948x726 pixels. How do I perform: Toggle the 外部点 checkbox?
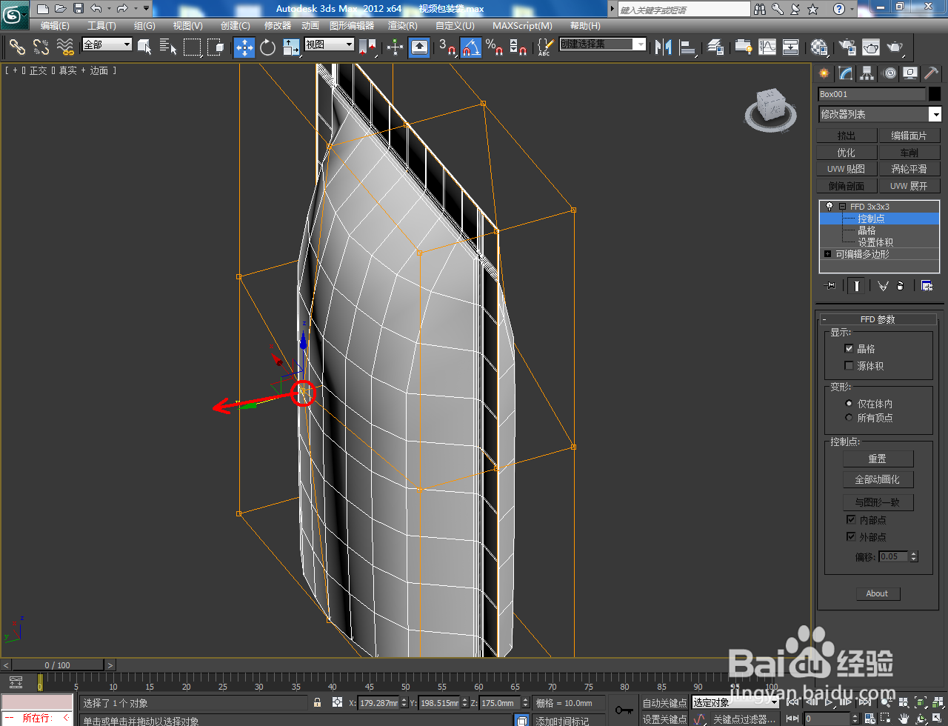coord(851,537)
